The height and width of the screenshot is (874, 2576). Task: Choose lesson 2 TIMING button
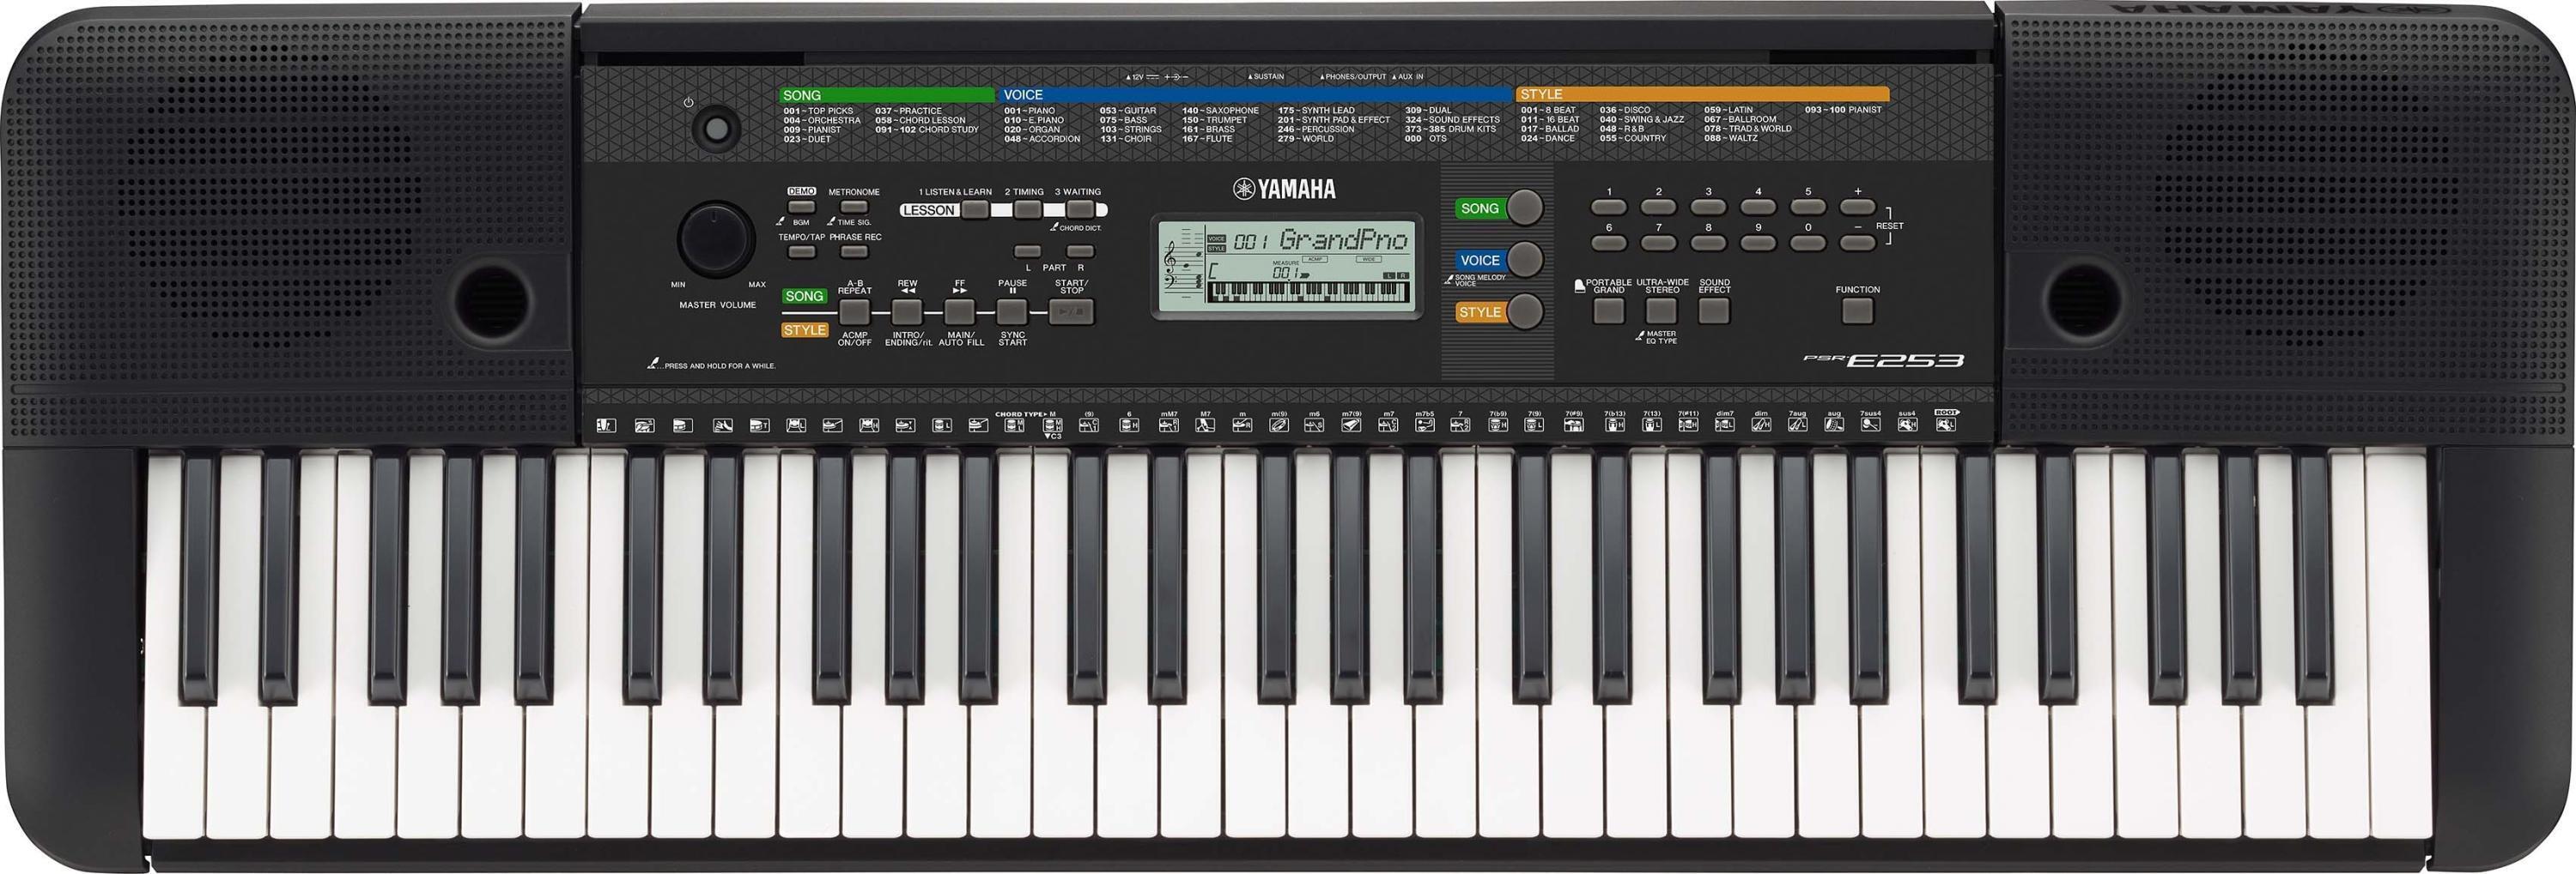click(x=1027, y=210)
